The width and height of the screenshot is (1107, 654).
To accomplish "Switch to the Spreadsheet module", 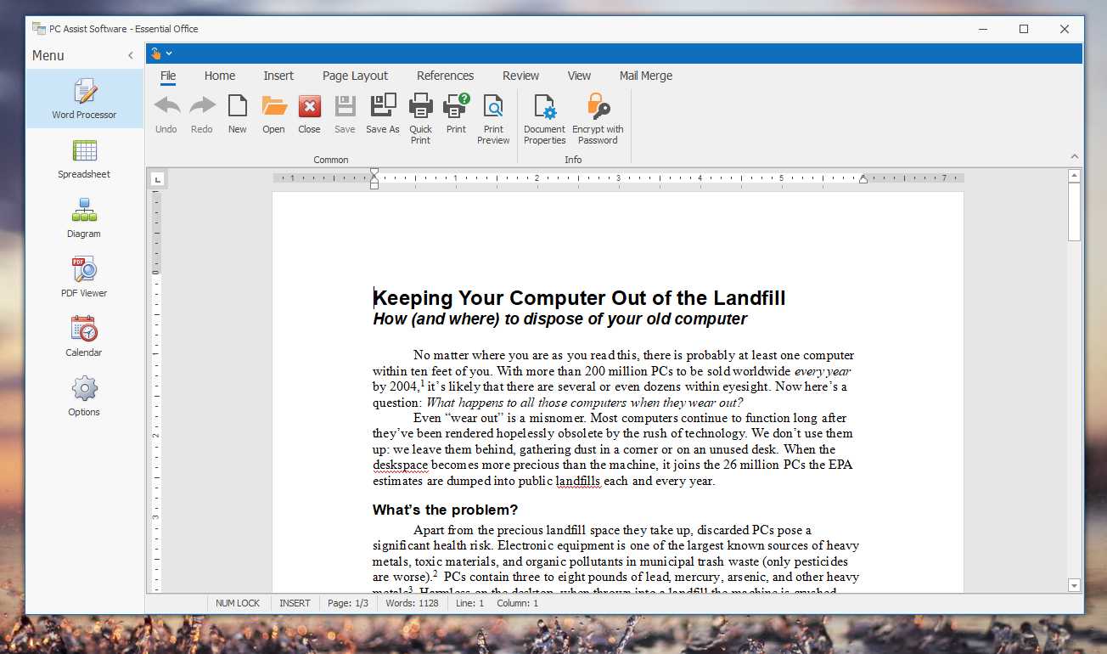I will (84, 158).
